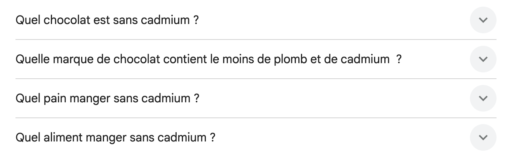This screenshot has width=512, height=164.
Task: Select the 'Quelle marque de chocolat' question text
Action: pos(208,59)
